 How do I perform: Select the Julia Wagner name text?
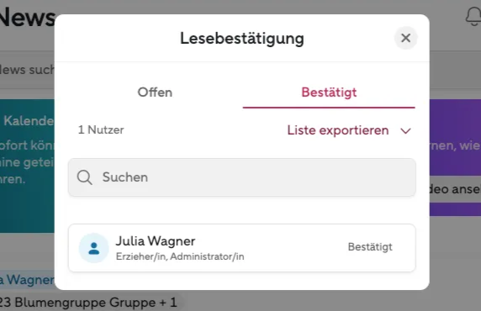coord(156,241)
